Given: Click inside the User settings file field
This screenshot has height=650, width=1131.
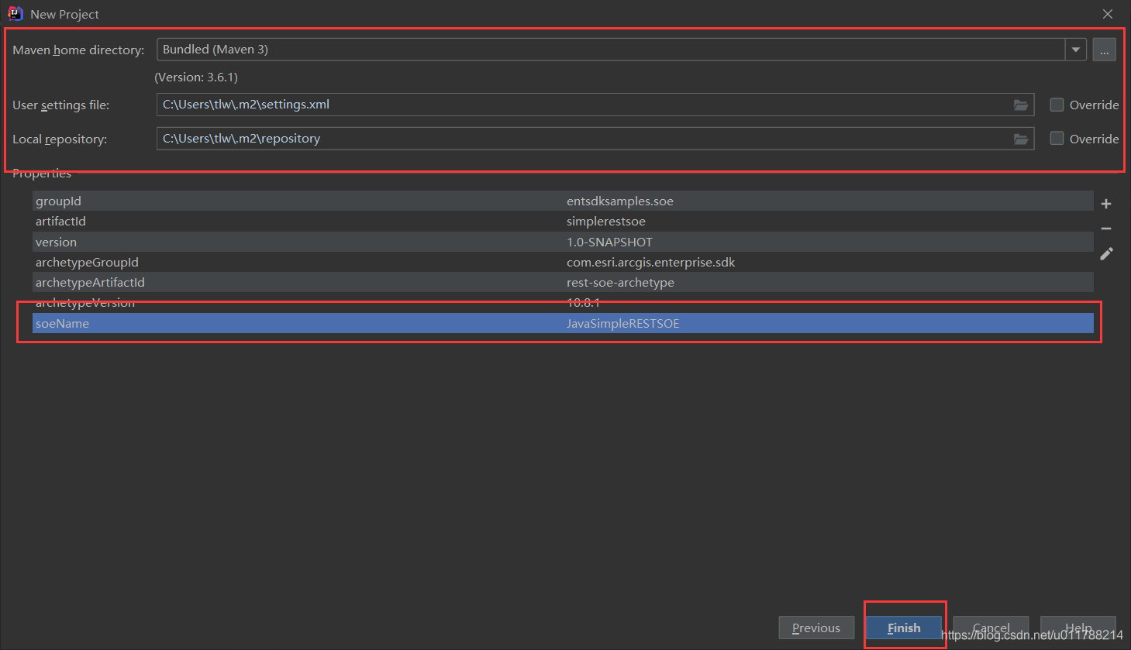Looking at the screenshot, I should (543, 105).
